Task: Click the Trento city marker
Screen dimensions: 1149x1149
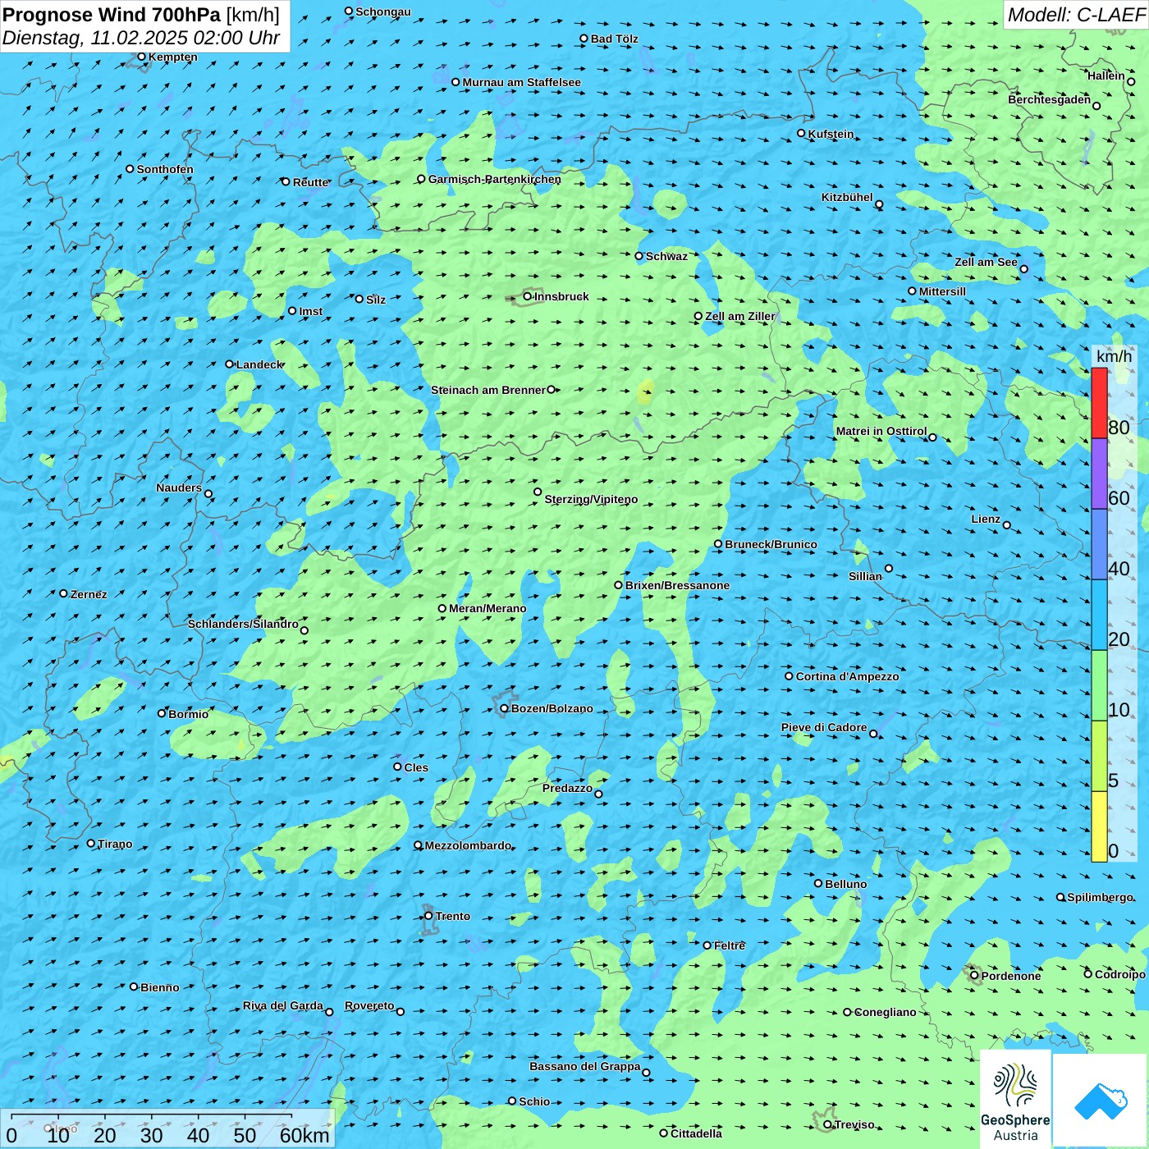Action: (x=428, y=916)
